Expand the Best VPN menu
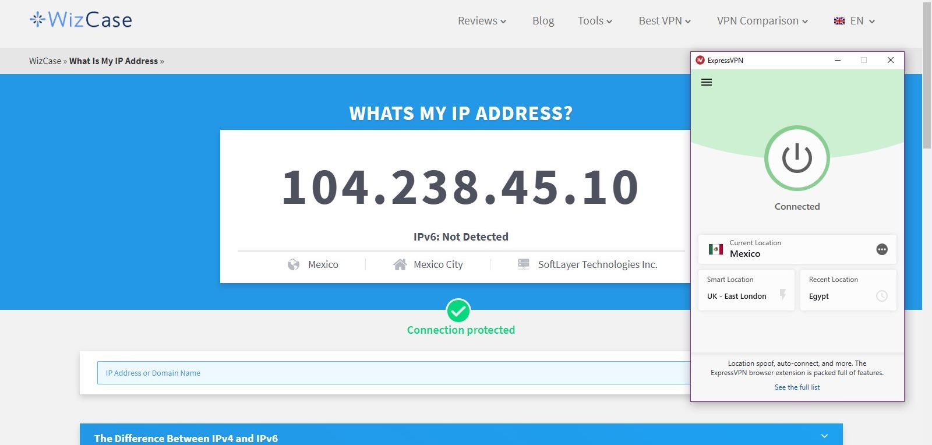 pos(665,21)
